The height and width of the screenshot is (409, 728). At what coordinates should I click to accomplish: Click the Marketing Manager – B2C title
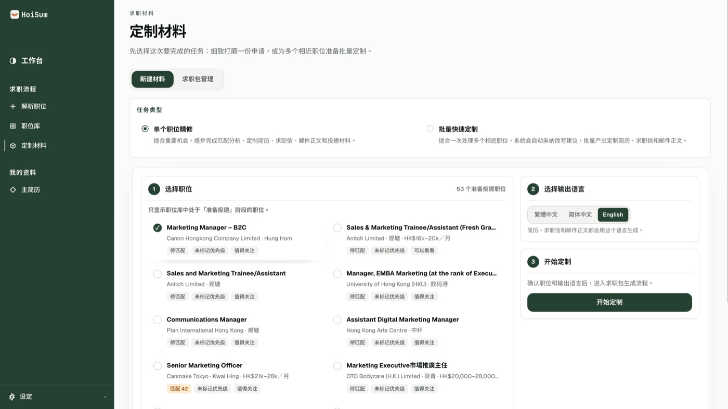[206, 227]
